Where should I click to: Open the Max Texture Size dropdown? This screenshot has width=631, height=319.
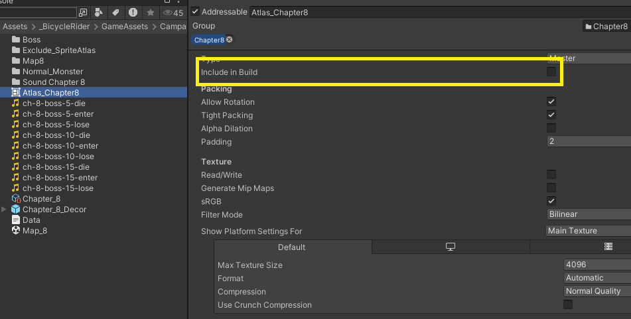[x=597, y=265]
